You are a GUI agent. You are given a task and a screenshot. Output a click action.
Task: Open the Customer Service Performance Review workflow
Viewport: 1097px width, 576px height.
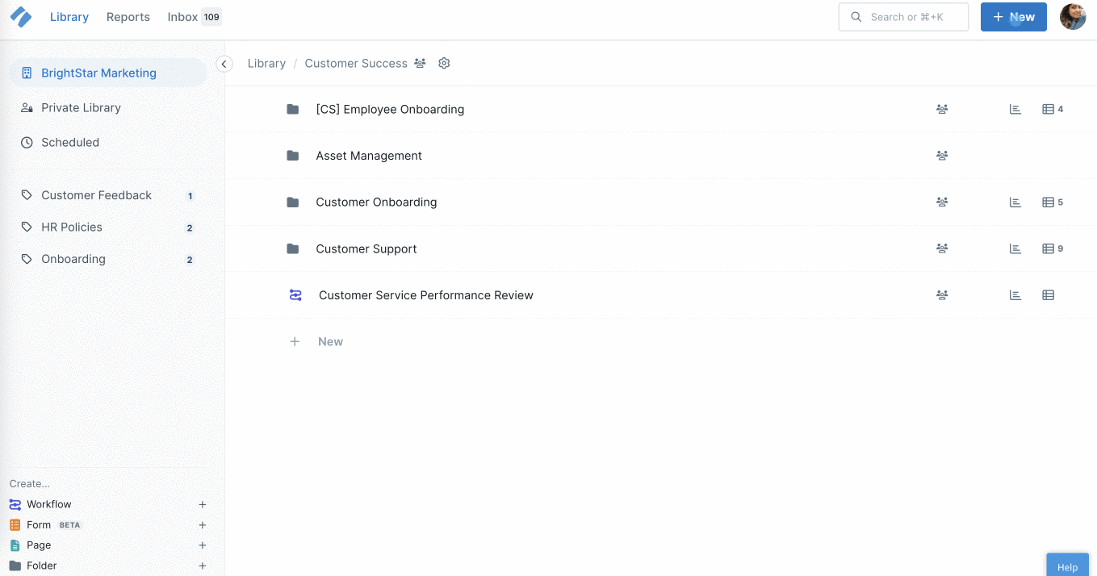tap(426, 295)
